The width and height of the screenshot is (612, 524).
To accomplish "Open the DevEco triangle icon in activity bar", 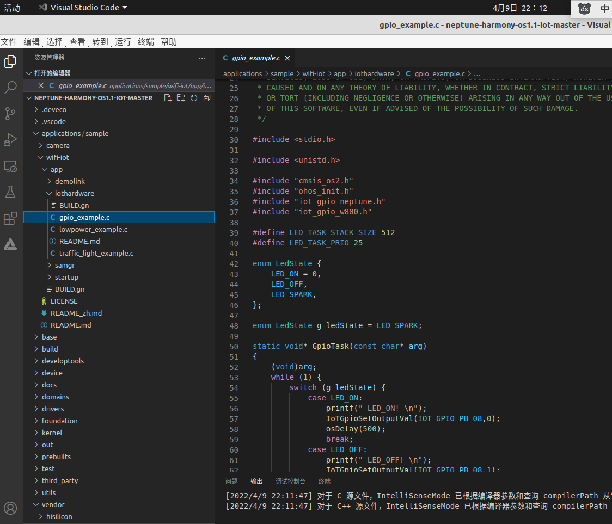I will [x=10, y=244].
